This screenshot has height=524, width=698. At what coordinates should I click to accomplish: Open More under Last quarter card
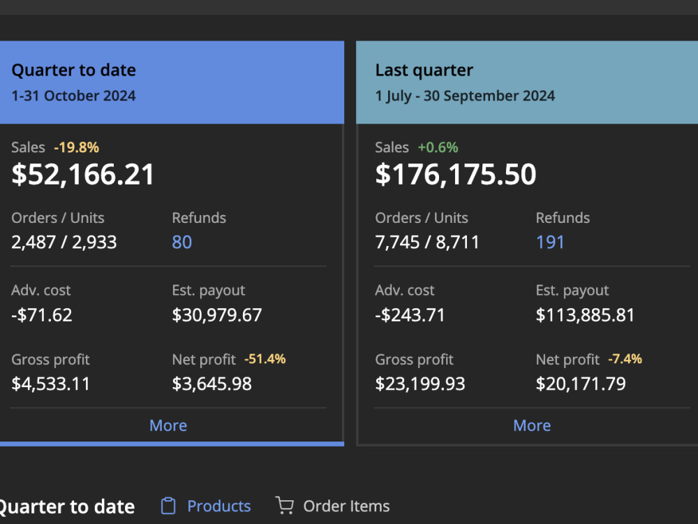coord(532,425)
